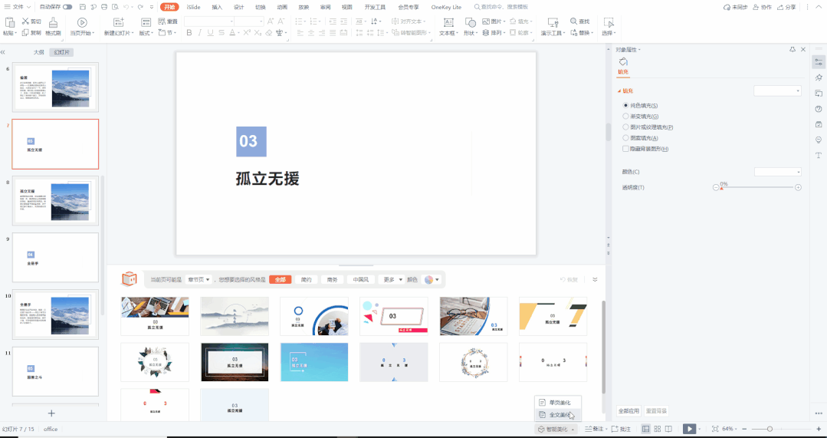
Task: Check Hide Background Graphics (隐藏背景图形)
Action: pyautogui.click(x=625, y=149)
